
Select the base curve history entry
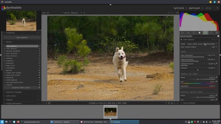(10, 65)
